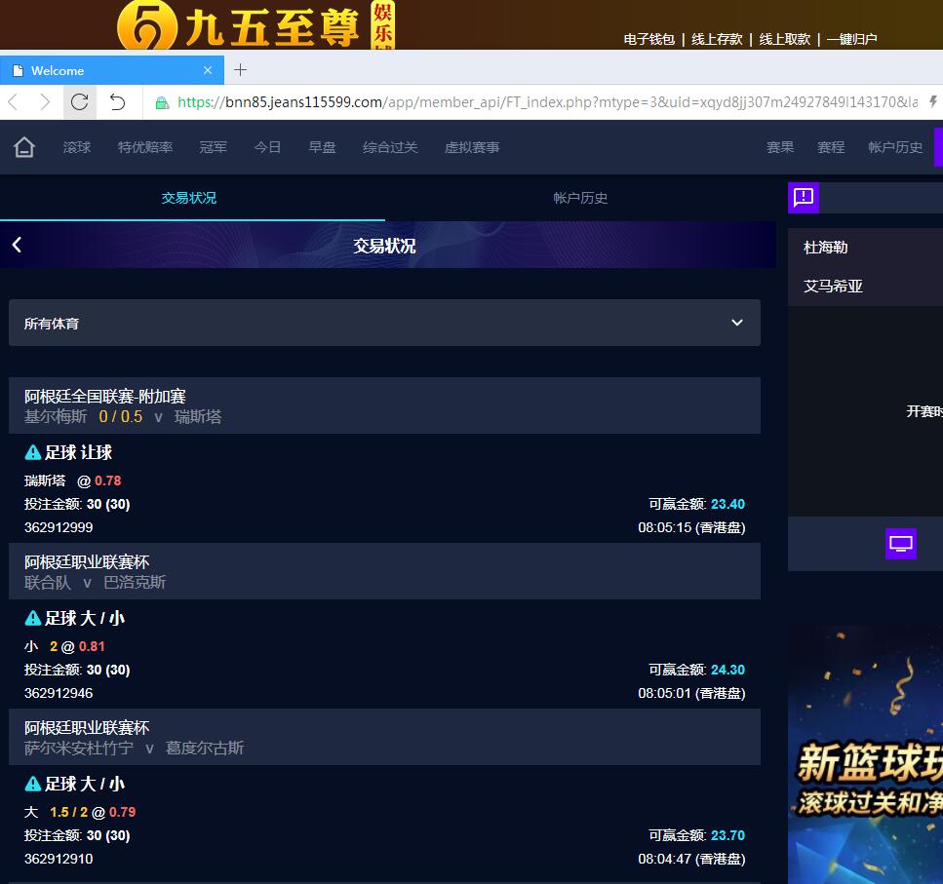
Task: Select the Welcome browser tab
Action: pyautogui.click(x=112, y=70)
